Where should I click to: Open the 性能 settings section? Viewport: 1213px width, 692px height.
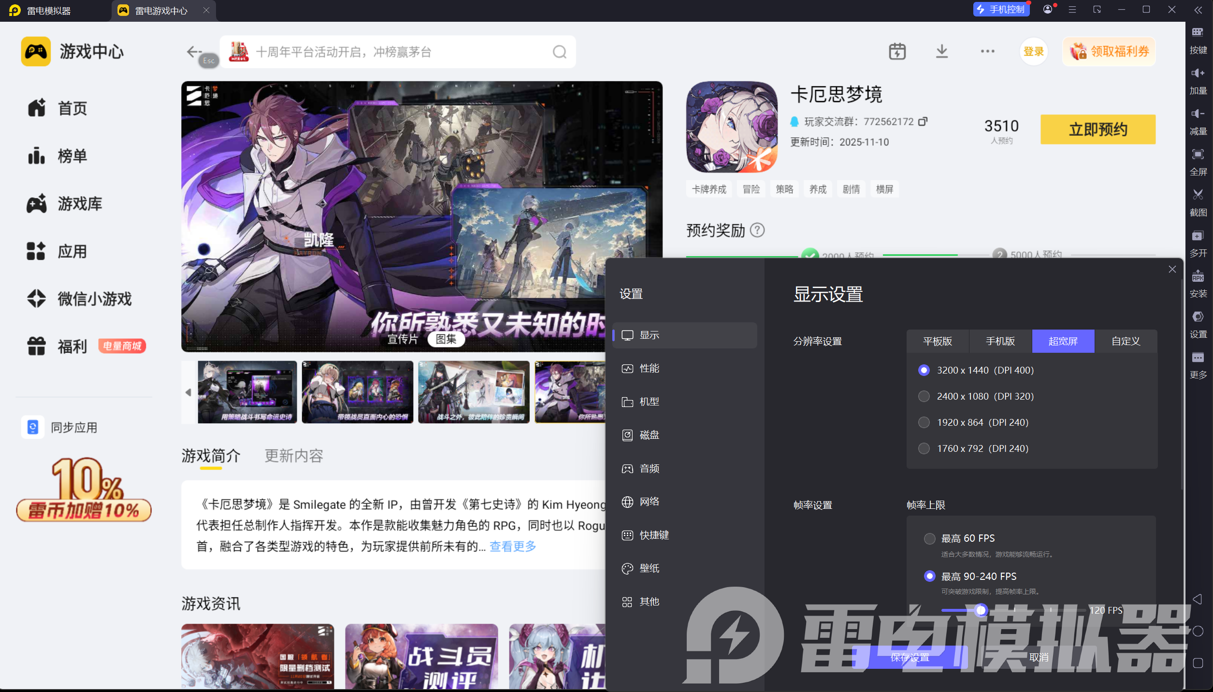point(649,368)
